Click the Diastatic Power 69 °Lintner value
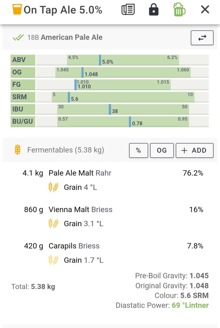This screenshot has width=220, height=328. pos(190,305)
